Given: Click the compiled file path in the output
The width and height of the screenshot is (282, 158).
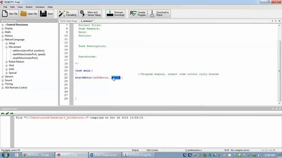Looking at the screenshot, I should point(56,118).
